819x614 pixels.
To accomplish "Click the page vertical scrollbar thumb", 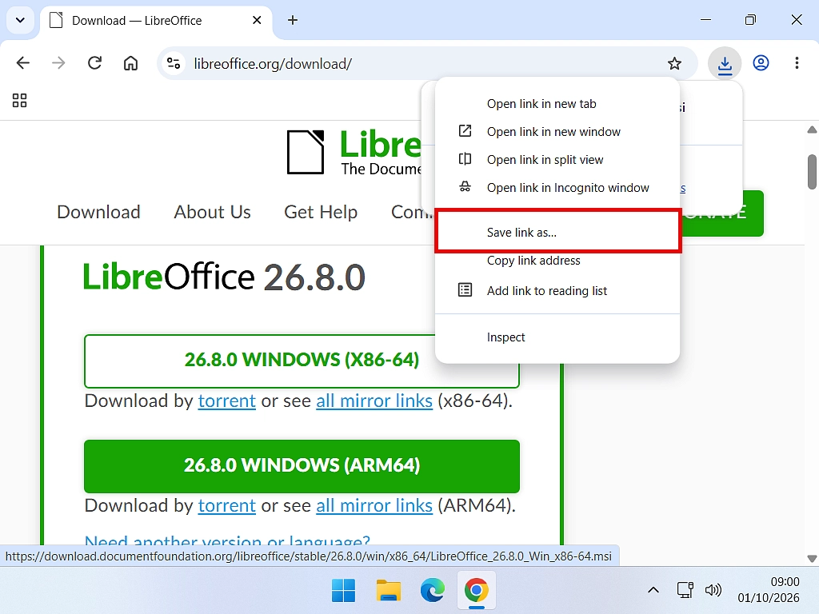I will click(x=812, y=172).
